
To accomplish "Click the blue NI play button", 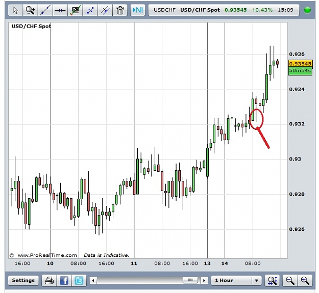I will tap(138, 10).
